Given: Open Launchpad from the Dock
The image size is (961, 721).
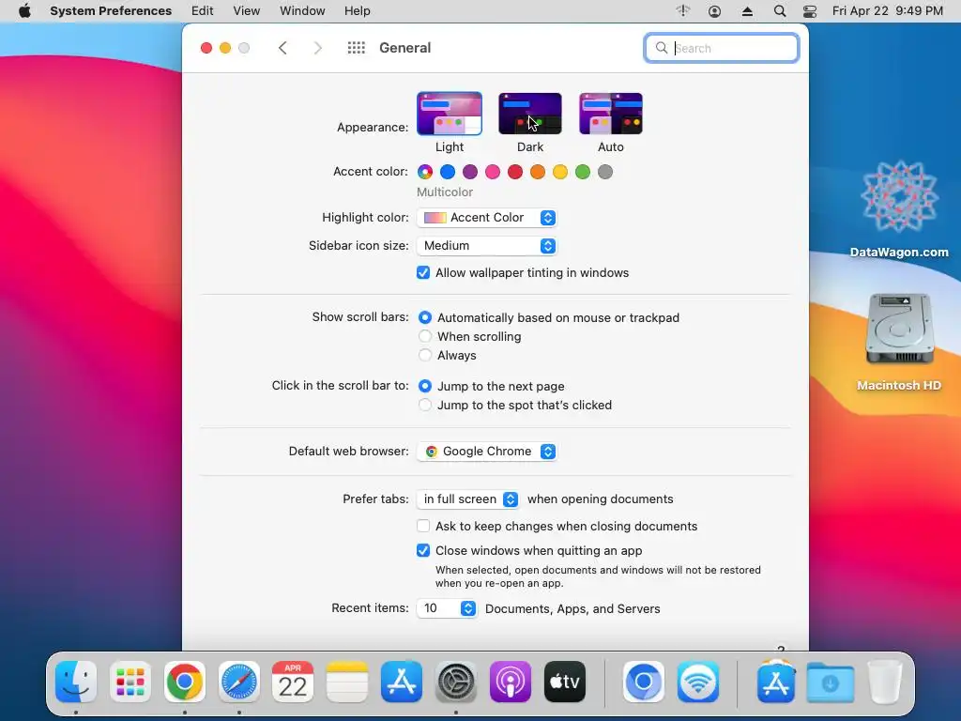Looking at the screenshot, I should [130, 682].
